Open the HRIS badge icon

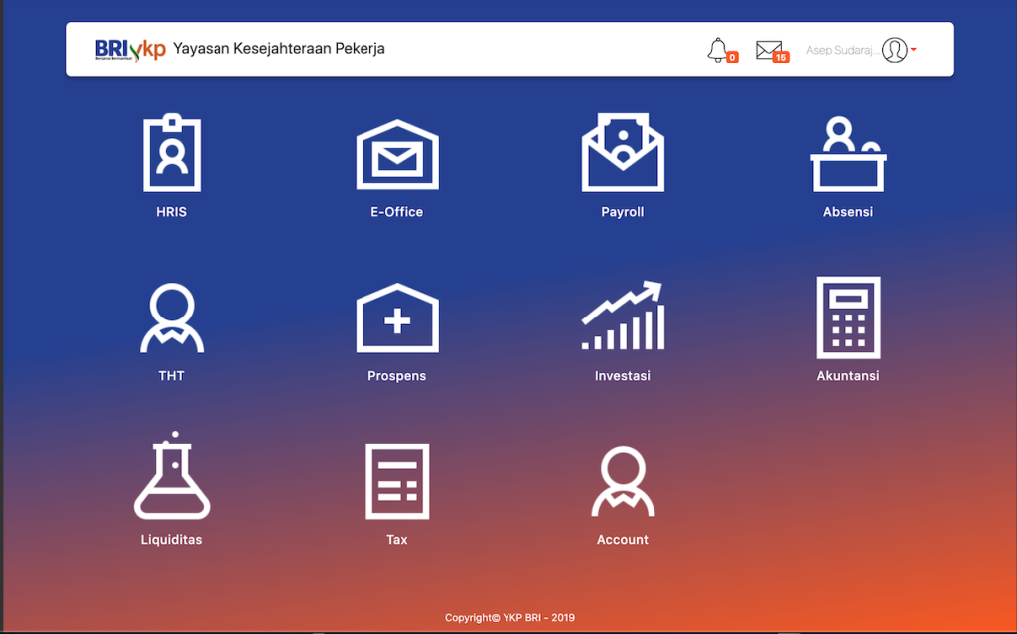click(172, 153)
